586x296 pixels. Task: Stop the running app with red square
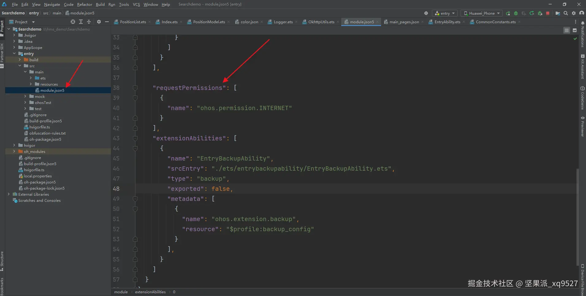548,13
